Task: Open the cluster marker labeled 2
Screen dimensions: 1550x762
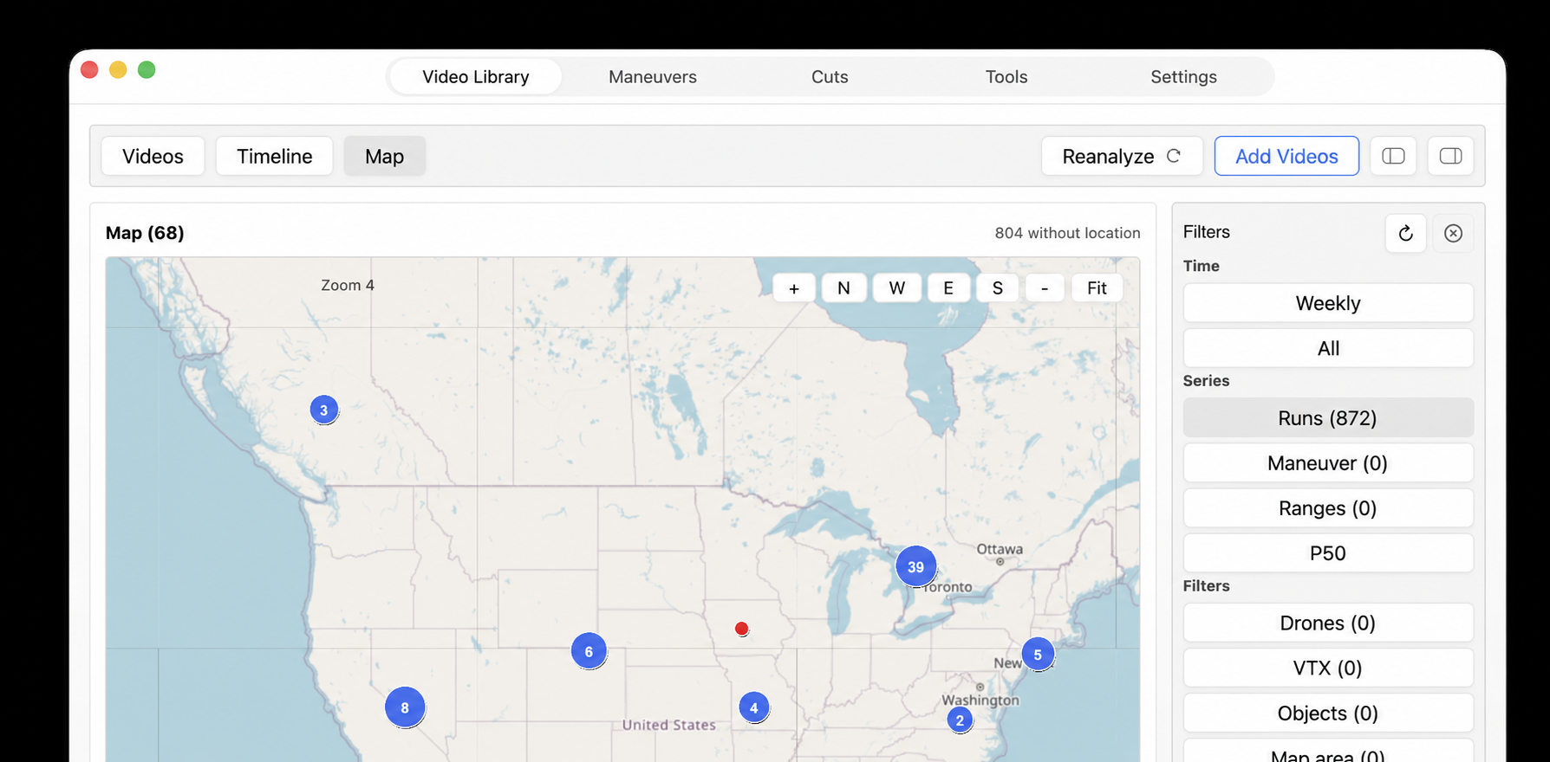Action: (x=960, y=720)
